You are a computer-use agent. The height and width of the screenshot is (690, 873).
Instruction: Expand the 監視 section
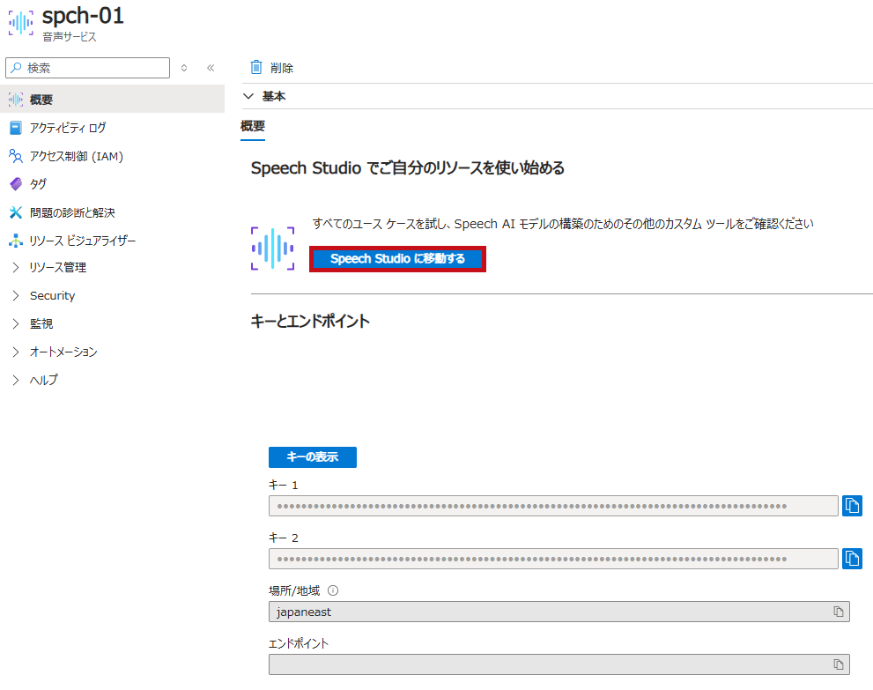pos(16,323)
